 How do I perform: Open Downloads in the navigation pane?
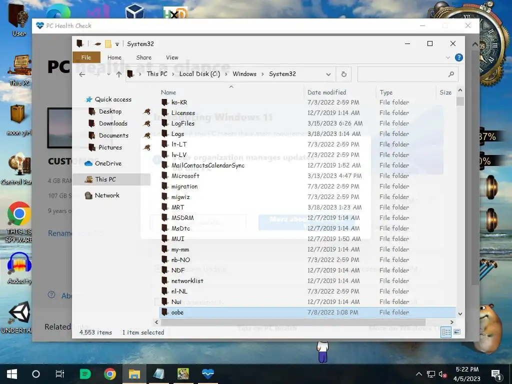(x=113, y=123)
